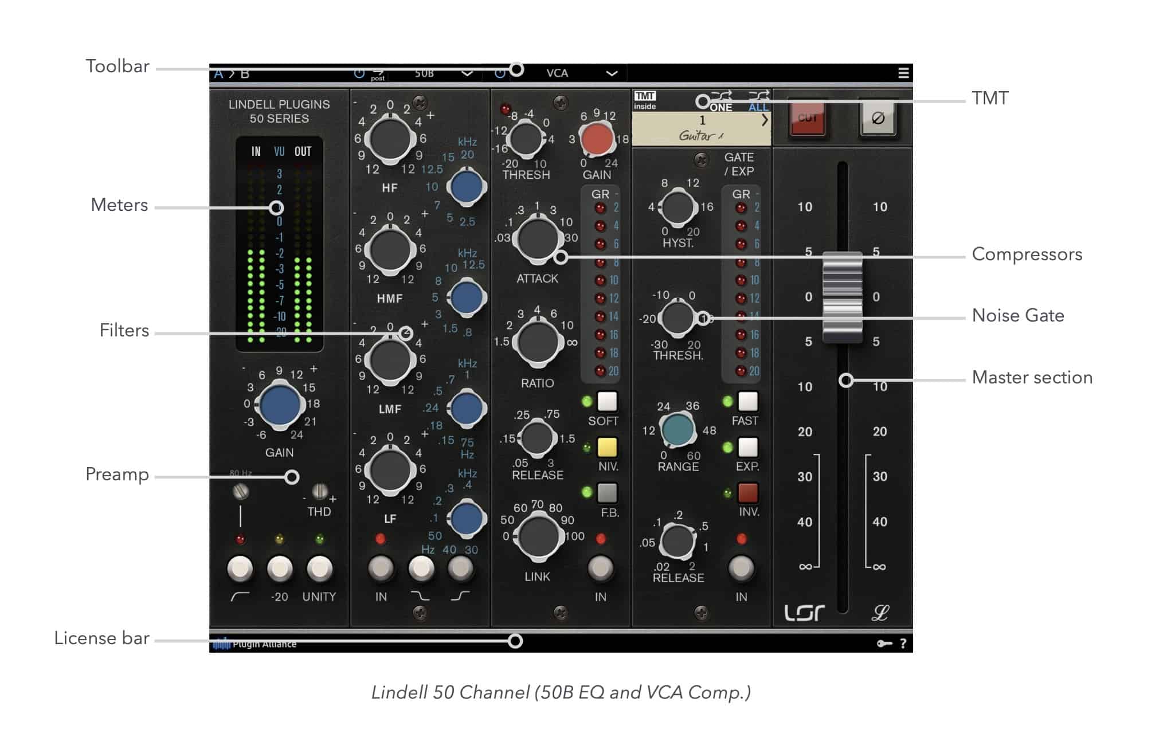Advance to next TMT channel with chevron
The height and width of the screenshot is (745, 1167).
pos(764,120)
